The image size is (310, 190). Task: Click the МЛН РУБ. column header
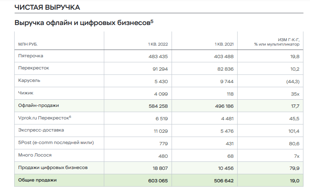coord(28,44)
